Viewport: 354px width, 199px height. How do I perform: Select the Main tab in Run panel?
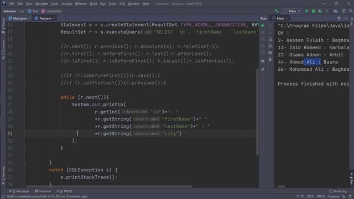tap(280, 18)
